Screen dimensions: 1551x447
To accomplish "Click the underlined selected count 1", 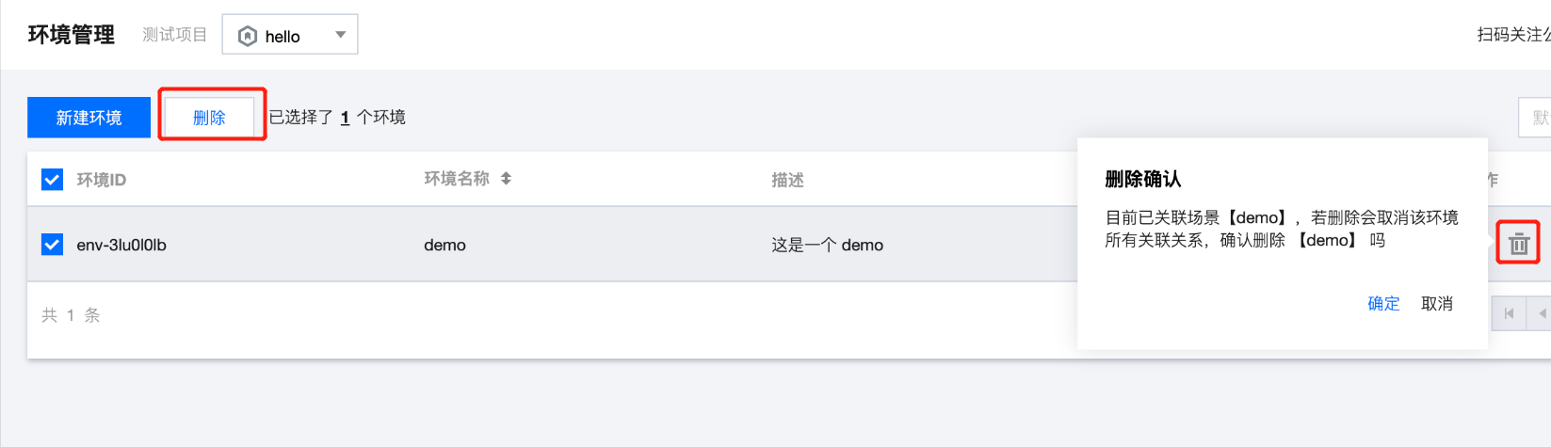I will pos(345,118).
